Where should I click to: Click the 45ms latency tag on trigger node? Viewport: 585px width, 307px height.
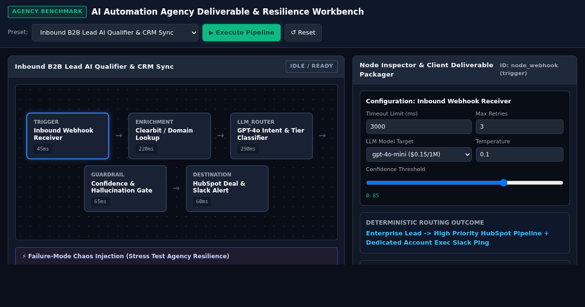tap(43, 149)
